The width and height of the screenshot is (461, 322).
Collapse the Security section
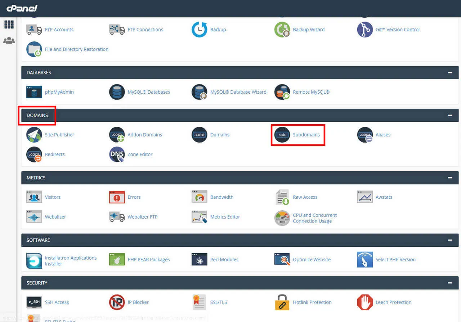450,283
